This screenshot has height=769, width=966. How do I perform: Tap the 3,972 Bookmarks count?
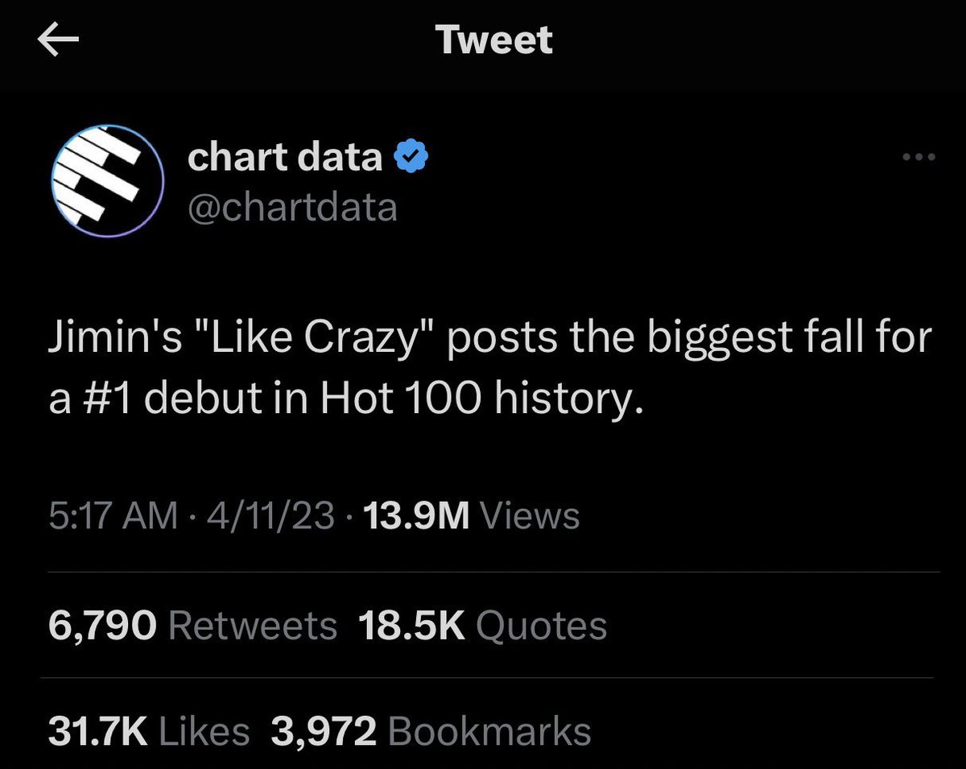[x=431, y=731]
